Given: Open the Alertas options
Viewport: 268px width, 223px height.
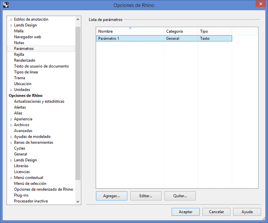Looking at the screenshot, I should point(20,107).
